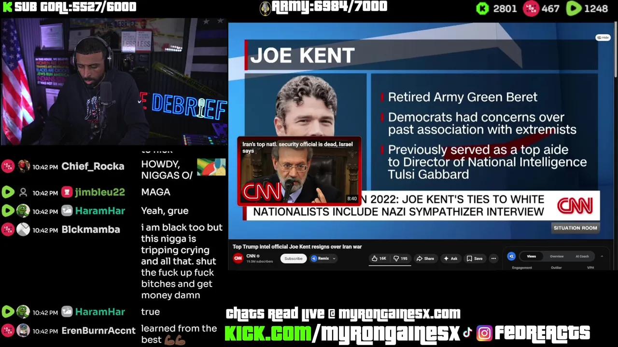The image size is (618, 347).
Task: Click the Rumble viewer count icon showing 1248
Action: [573, 8]
